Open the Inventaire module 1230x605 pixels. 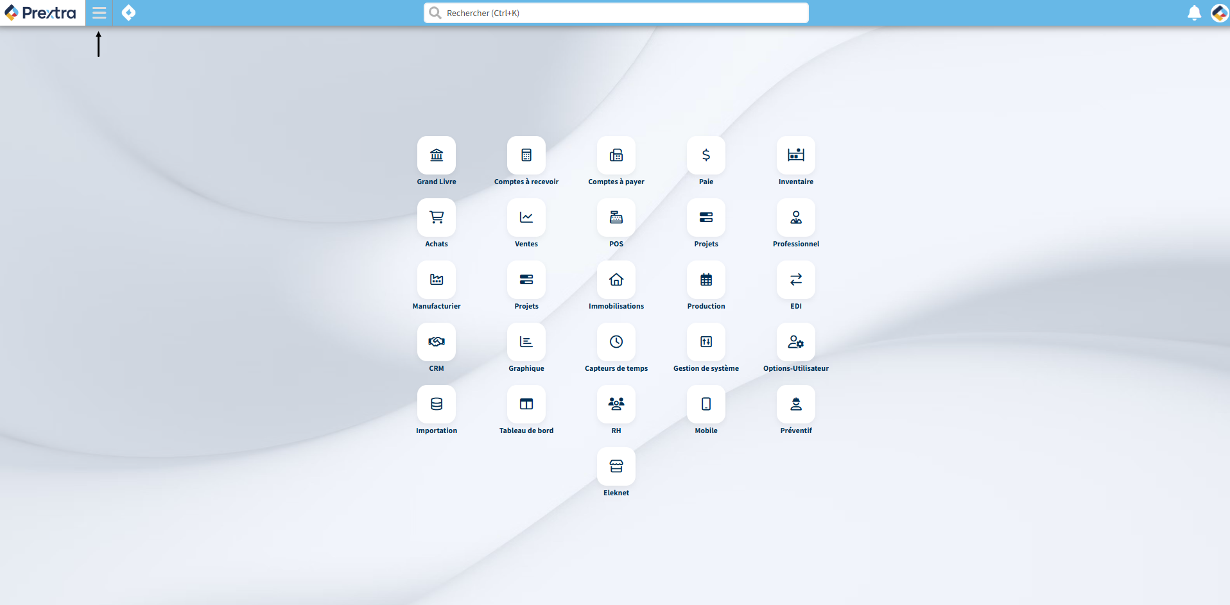pos(796,155)
